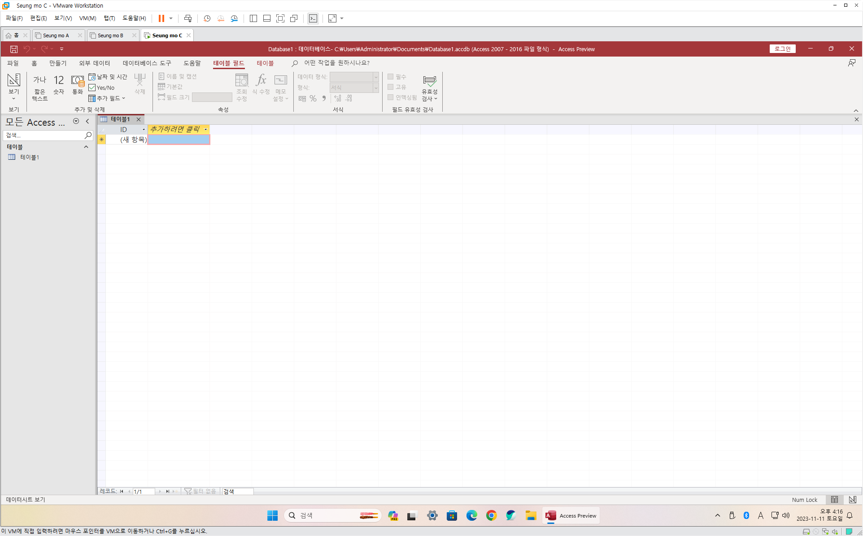Open 테이블1 in the navigation pane

click(30, 157)
